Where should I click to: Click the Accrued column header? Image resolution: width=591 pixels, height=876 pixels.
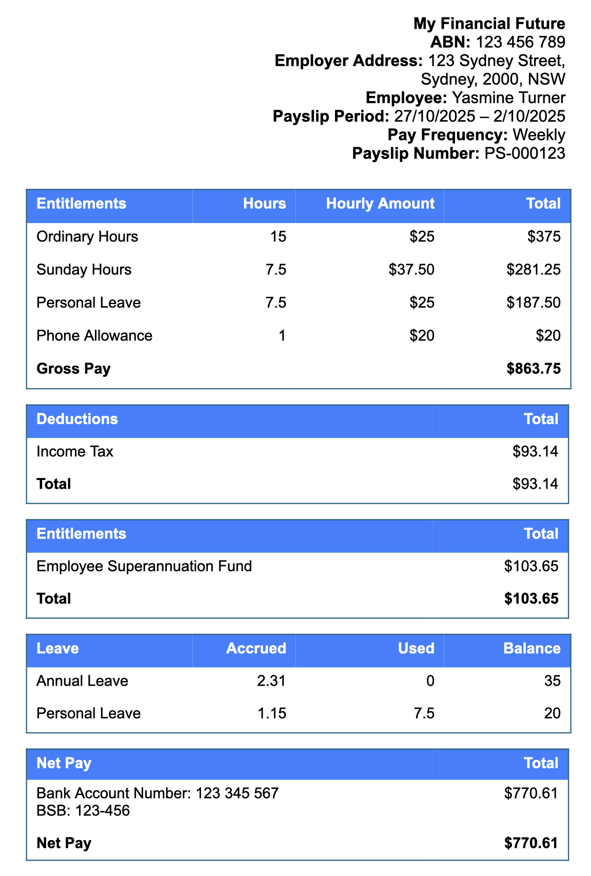pyautogui.click(x=256, y=648)
